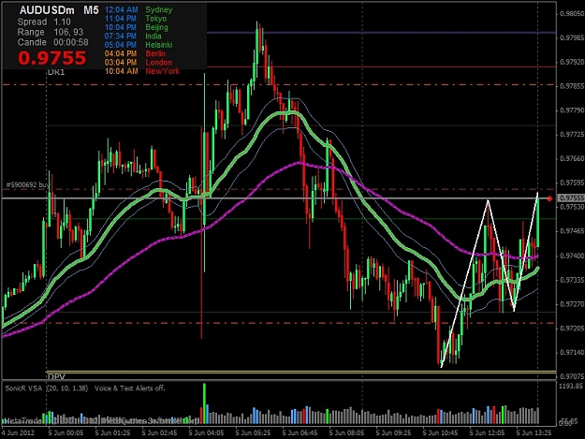
Task: Click the 5 Jun 06:45 time label
Action: tap(300, 433)
